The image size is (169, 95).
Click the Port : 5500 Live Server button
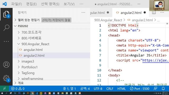tap(140, 89)
